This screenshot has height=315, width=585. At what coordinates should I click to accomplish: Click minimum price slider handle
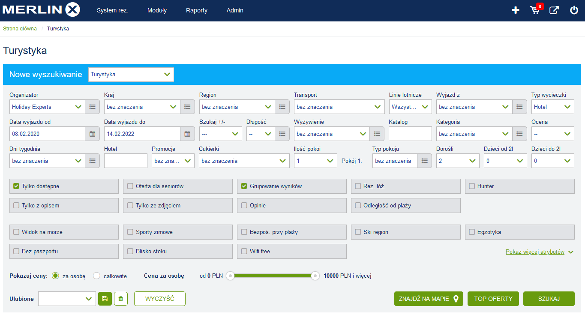[x=231, y=276]
